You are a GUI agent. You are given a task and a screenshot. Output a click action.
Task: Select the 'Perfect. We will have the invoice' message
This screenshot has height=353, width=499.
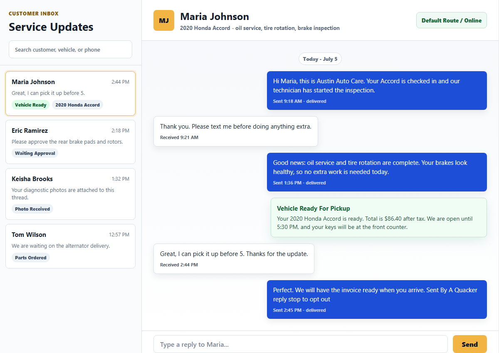click(x=377, y=299)
